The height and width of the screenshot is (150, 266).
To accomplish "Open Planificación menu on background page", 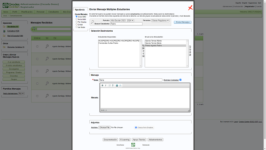I will click(x=27, y=12).
